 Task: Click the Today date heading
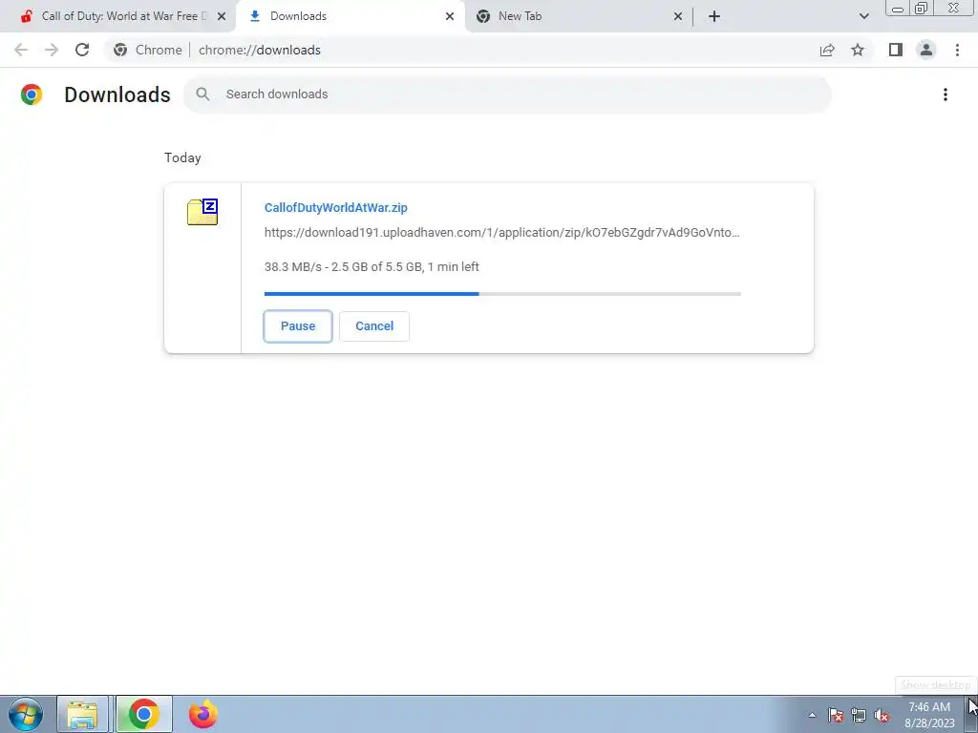pyautogui.click(x=182, y=157)
